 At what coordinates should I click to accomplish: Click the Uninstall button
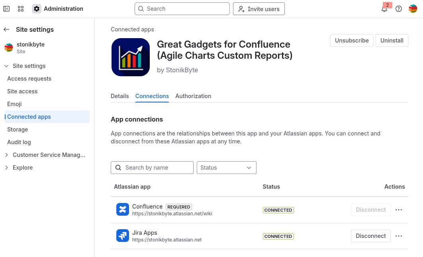[392, 41]
